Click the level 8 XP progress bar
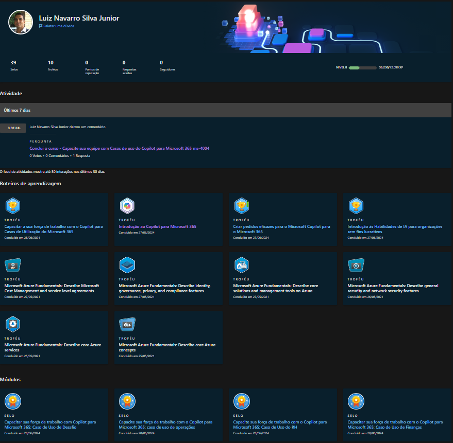The image size is (453, 443). click(x=363, y=68)
